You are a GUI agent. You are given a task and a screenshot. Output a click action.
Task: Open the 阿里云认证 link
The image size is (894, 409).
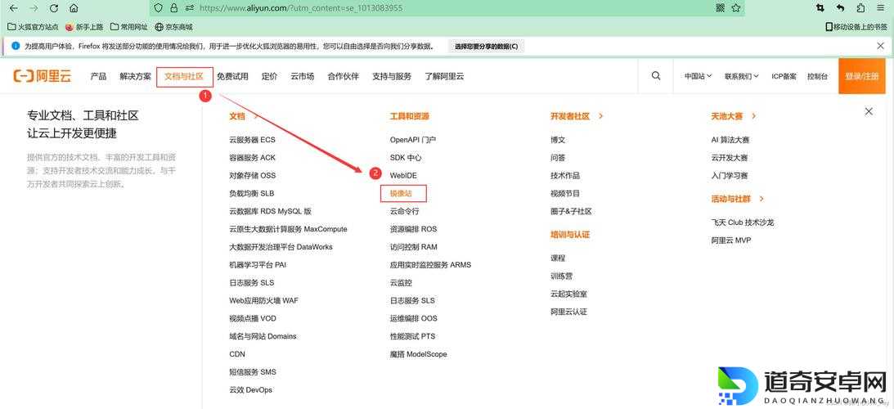tap(568, 312)
